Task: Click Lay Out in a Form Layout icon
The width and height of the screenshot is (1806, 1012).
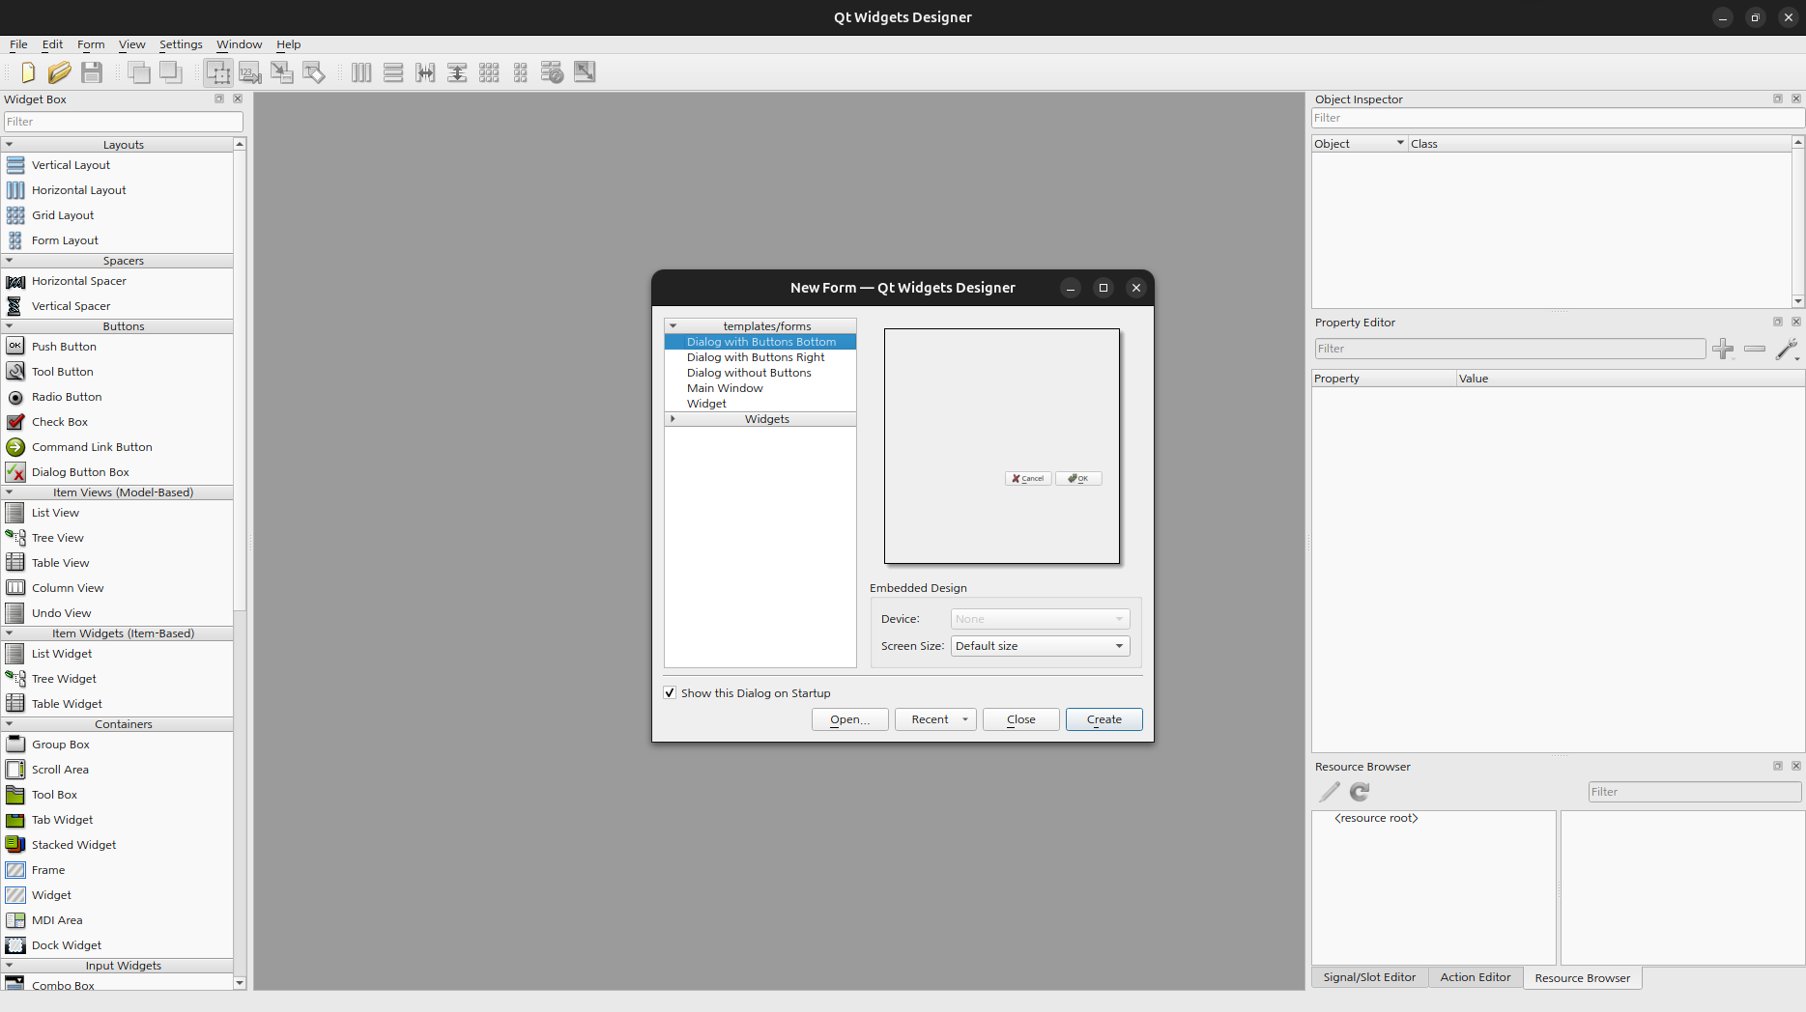Action: pos(521,72)
